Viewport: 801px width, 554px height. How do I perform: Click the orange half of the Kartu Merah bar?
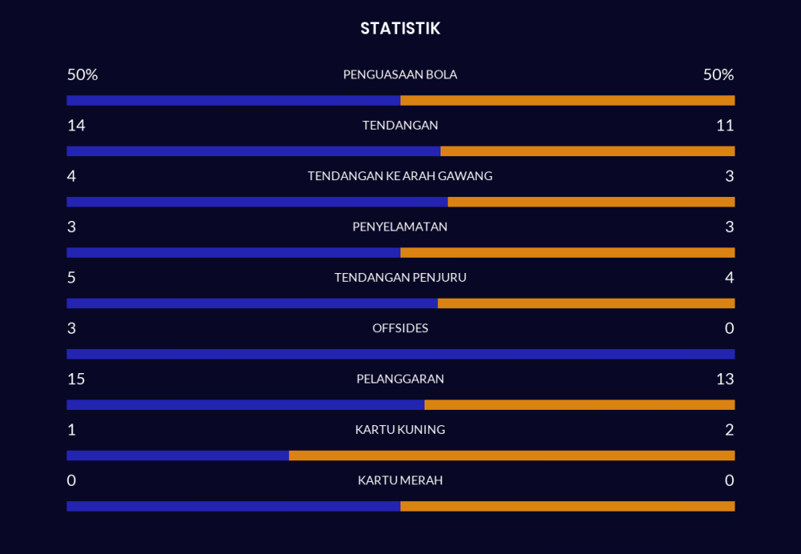[x=567, y=506]
